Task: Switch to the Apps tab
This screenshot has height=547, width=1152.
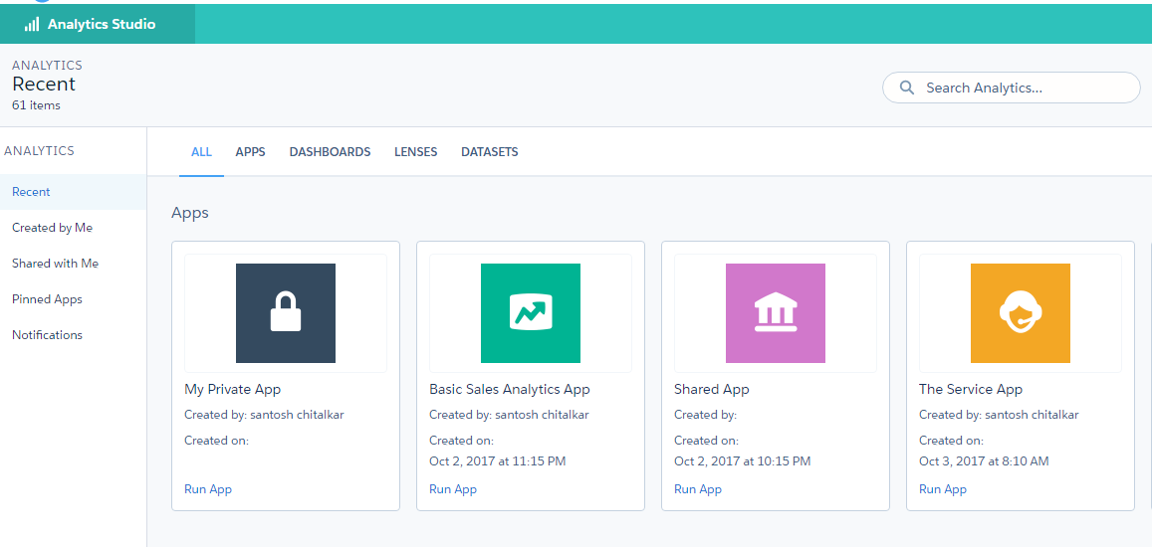Action: (x=250, y=152)
